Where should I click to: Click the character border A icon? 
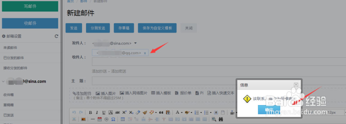pos(111,112)
